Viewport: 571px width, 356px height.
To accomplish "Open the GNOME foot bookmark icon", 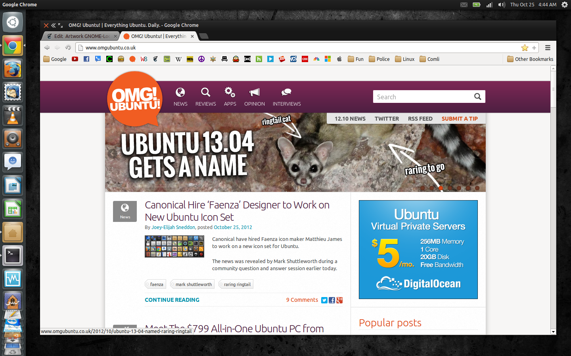I will tap(155, 59).
